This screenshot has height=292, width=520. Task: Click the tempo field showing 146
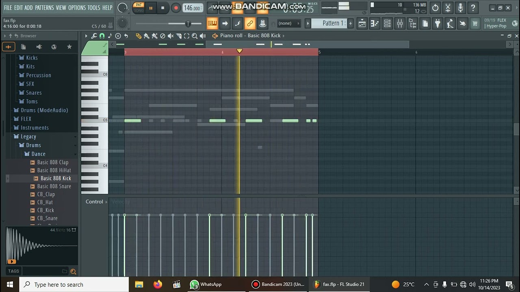(192, 8)
